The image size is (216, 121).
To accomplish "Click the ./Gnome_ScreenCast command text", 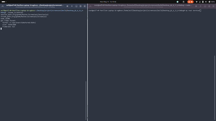I will pyautogui.click(x=15, y=12).
